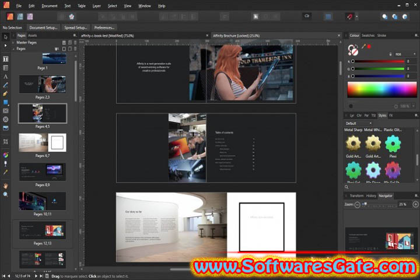Click the preflight toolbar icon
The image size is (420, 280).
click(307, 16)
